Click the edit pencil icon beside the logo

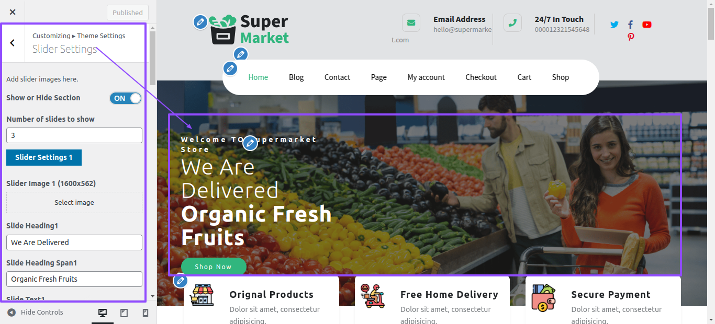200,22
